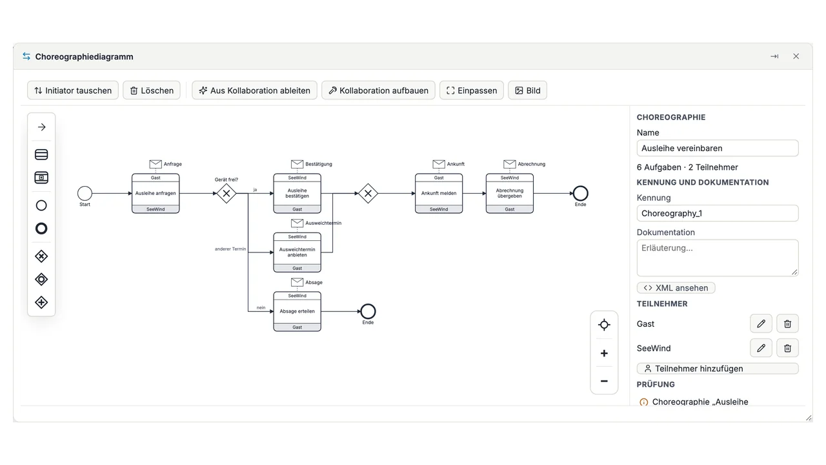Fit the diagram with Einpassen
This screenshot has width=826, height=465.
(472, 90)
